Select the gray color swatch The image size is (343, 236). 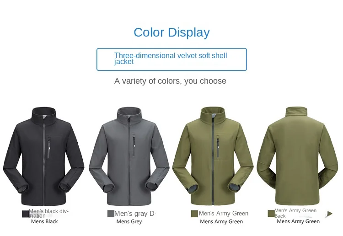pos(111,214)
